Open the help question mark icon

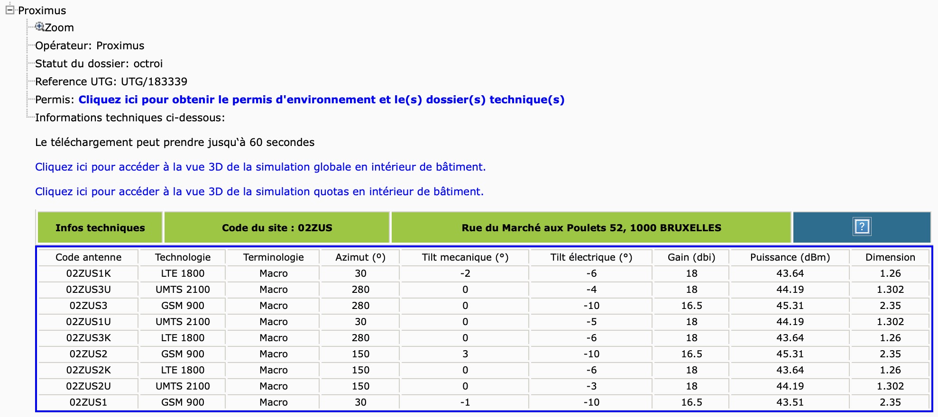862,227
